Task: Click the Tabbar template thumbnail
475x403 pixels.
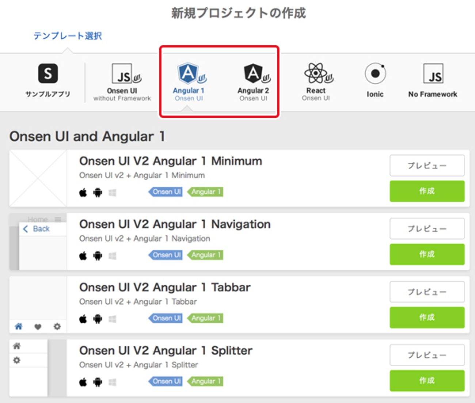Action: pos(38,305)
